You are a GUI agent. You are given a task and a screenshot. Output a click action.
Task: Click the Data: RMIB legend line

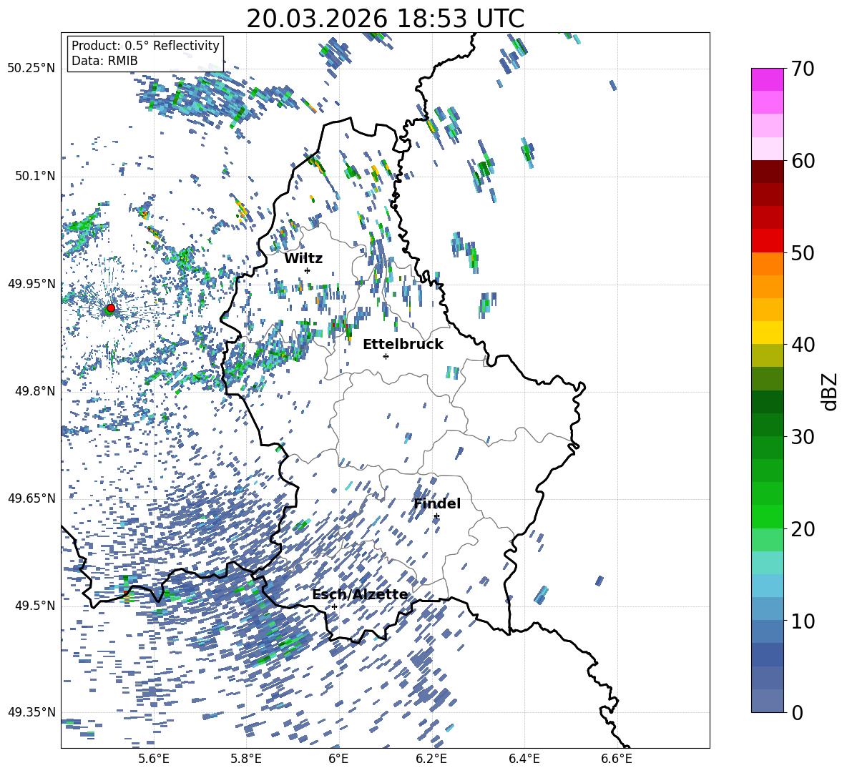[104, 61]
